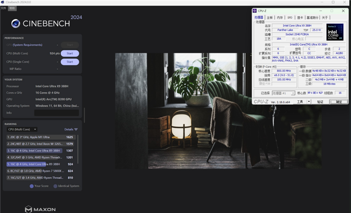
Task: Open the 帮助 menu in Cinebench
Action: click(12, 8)
